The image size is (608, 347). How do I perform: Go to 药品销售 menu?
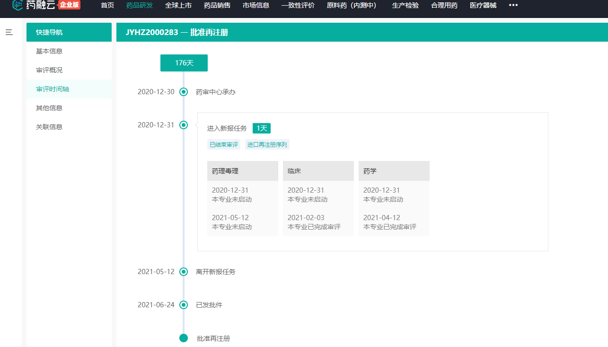coord(217,5)
